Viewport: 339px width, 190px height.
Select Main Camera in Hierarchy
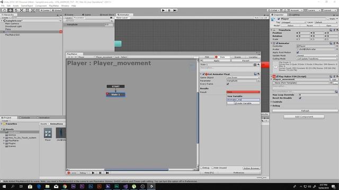12,23
